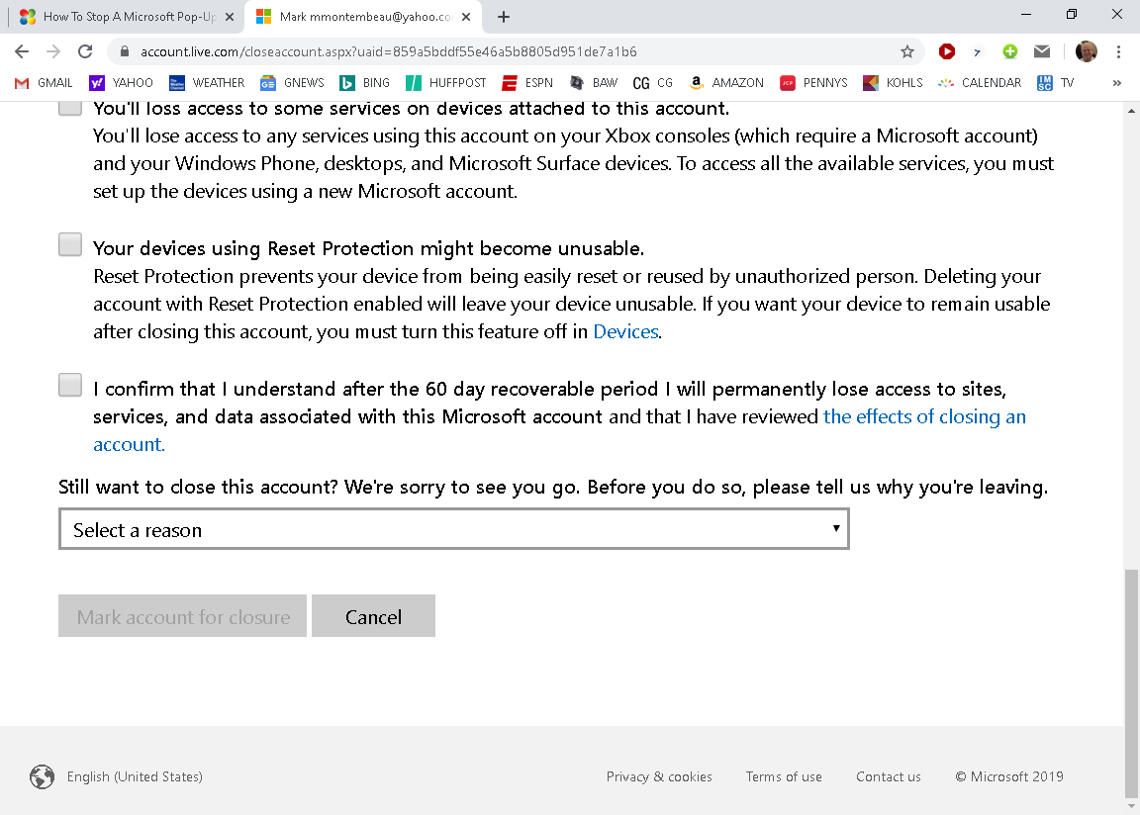The width and height of the screenshot is (1140, 815).
Task: Open the 'Select a reason' dropdown
Action: [x=453, y=529]
